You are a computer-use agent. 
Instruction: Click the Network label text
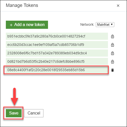click(x=87, y=24)
